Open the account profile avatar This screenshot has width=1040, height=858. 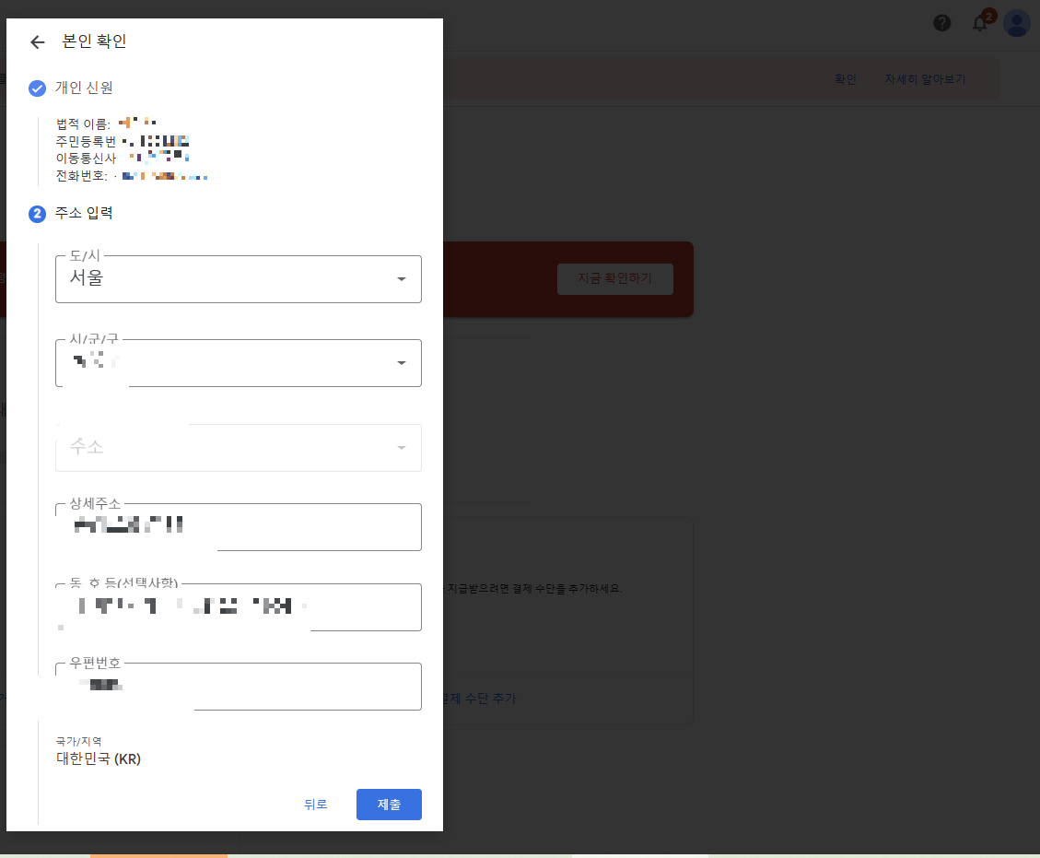[1016, 23]
